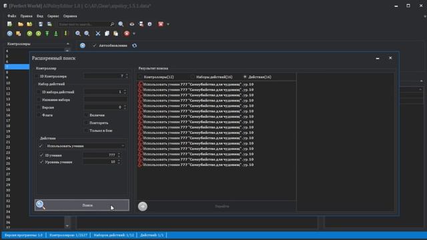Click the ID умения spinner arrows

tap(119, 155)
